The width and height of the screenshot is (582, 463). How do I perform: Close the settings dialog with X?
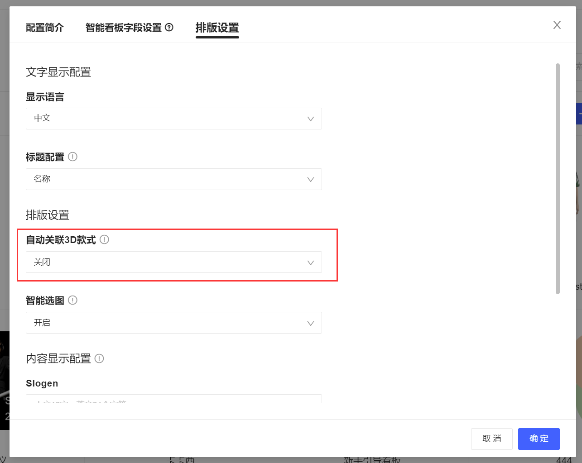[x=557, y=25]
